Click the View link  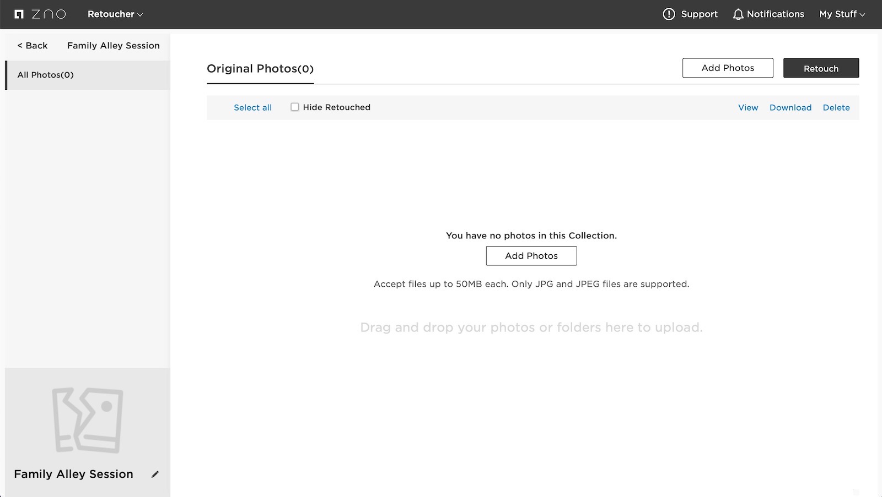point(748,108)
